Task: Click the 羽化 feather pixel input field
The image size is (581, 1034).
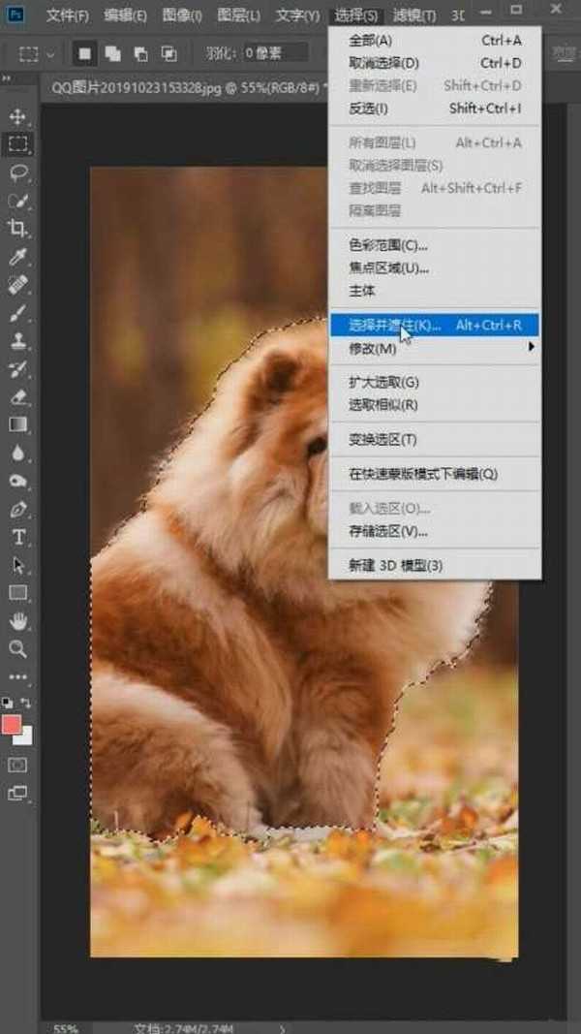Action: 275,53
